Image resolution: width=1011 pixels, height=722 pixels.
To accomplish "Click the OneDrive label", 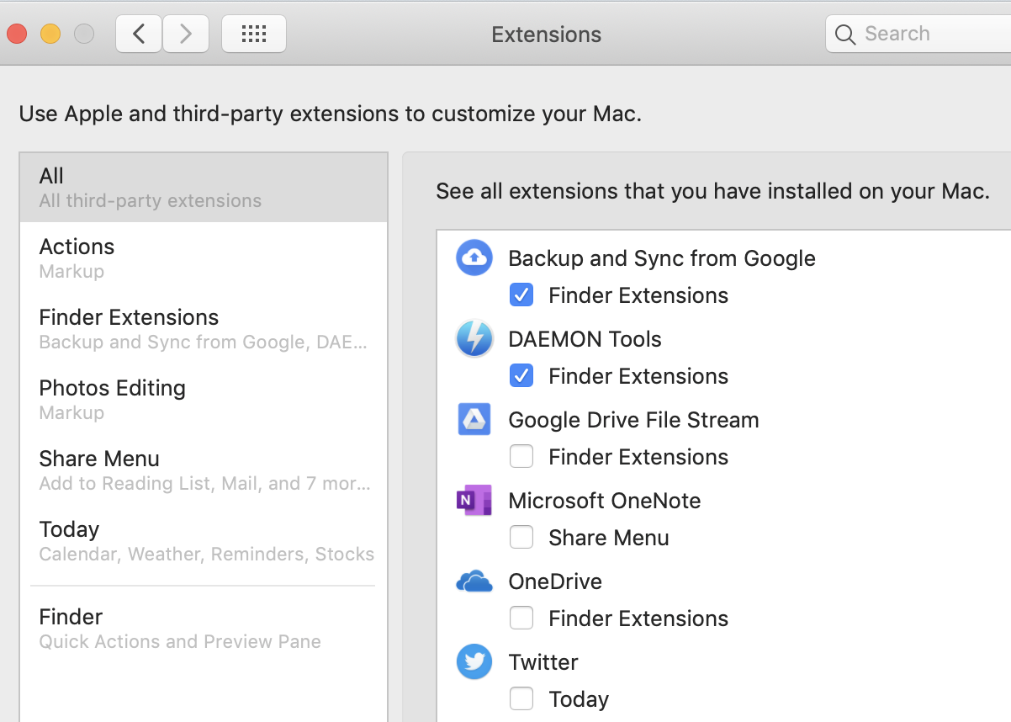I will coord(555,581).
